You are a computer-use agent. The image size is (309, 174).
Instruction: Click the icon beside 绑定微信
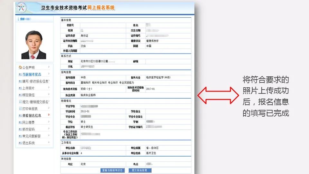(x=20, y=95)
